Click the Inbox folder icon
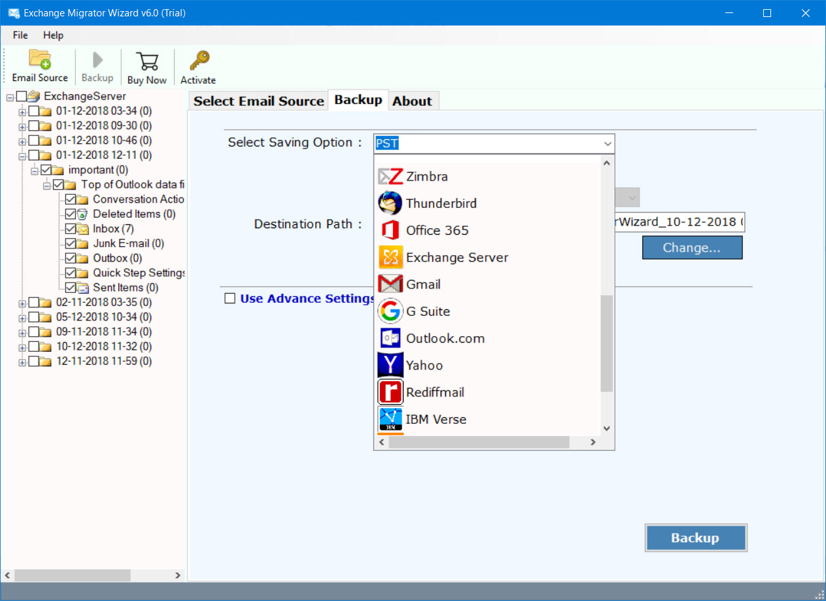 (x=82, y=229)
